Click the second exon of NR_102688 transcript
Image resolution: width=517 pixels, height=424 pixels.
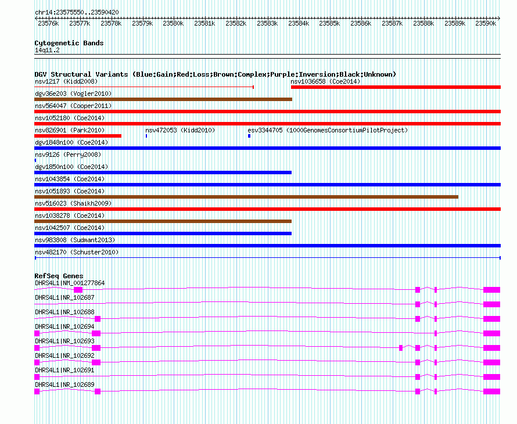[418, 319]
